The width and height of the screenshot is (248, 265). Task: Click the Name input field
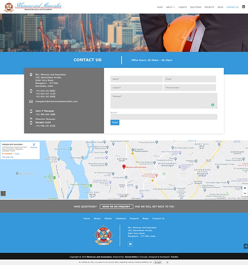click(136, 79)
